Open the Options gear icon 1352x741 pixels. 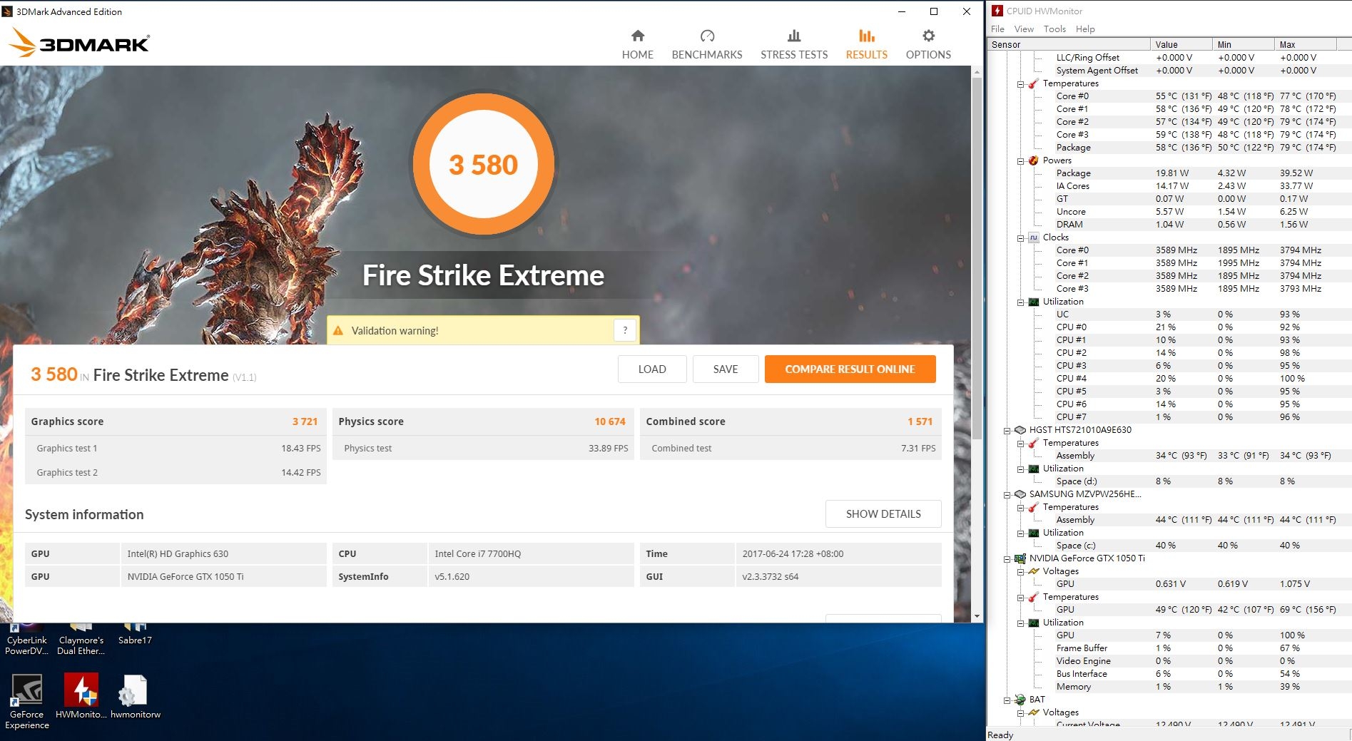coord(928,36)
